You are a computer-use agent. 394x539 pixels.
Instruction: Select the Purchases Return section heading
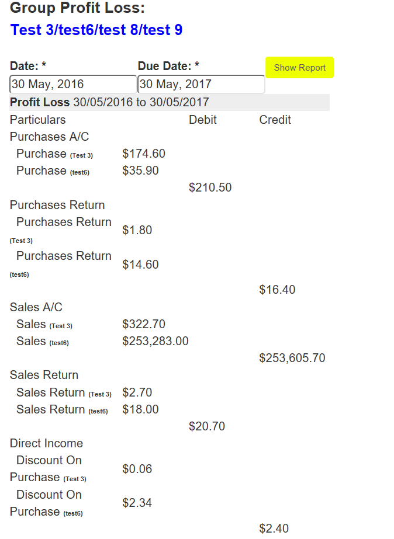pyautogui.click(x=57, y=205)
